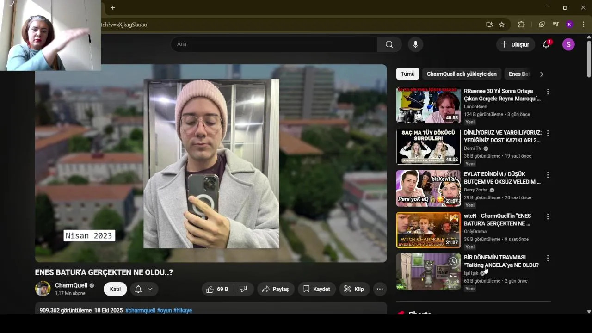
Task: Open the browser media control icon
Action: (x=556, y=25)
